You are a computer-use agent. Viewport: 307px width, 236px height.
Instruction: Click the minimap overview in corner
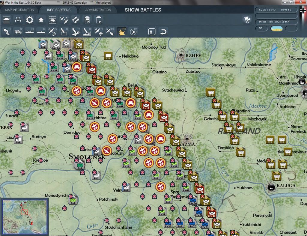click(25, 217)
